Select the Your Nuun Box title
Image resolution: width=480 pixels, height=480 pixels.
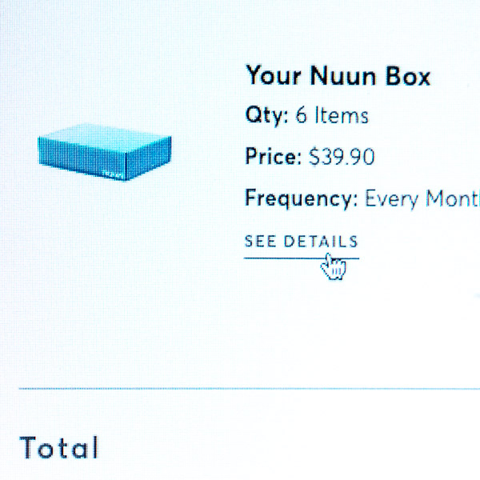338,76
